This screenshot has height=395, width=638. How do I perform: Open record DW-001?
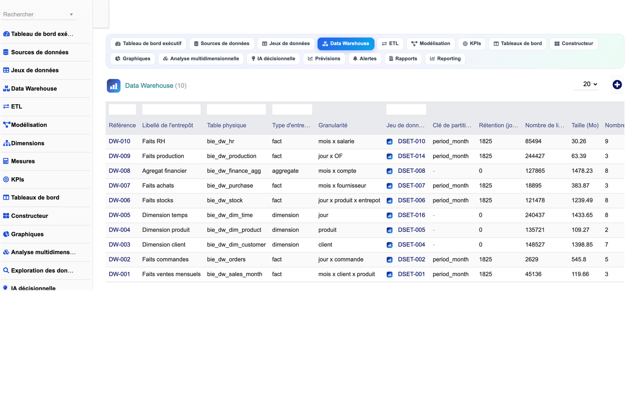(120, 274)
